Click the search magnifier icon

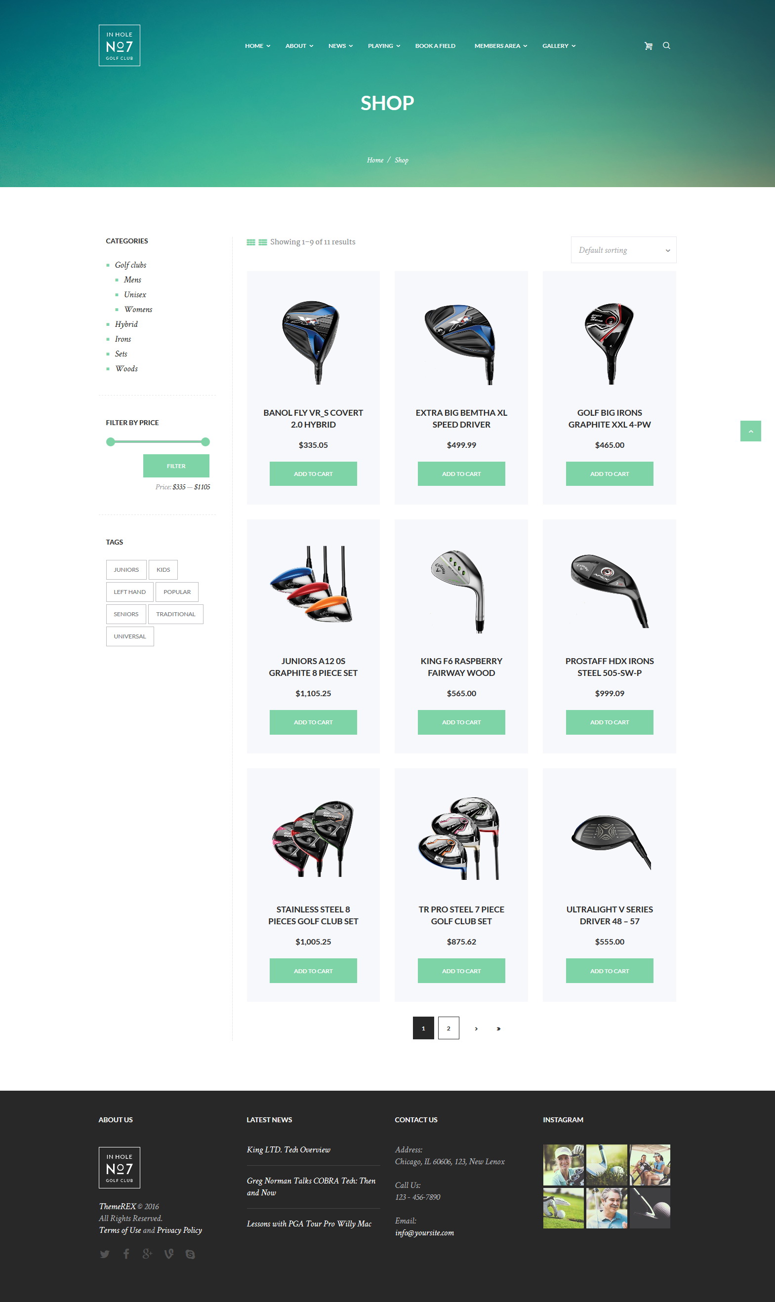click(666, 45)
